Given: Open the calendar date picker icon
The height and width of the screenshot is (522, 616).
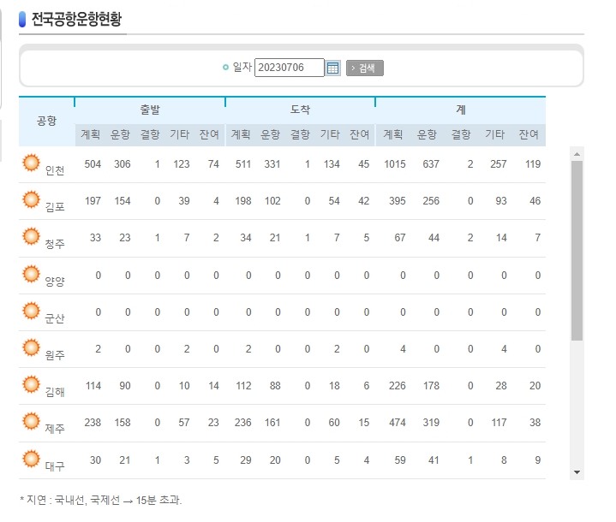Looking at the screenshot, I should (332, 68).
